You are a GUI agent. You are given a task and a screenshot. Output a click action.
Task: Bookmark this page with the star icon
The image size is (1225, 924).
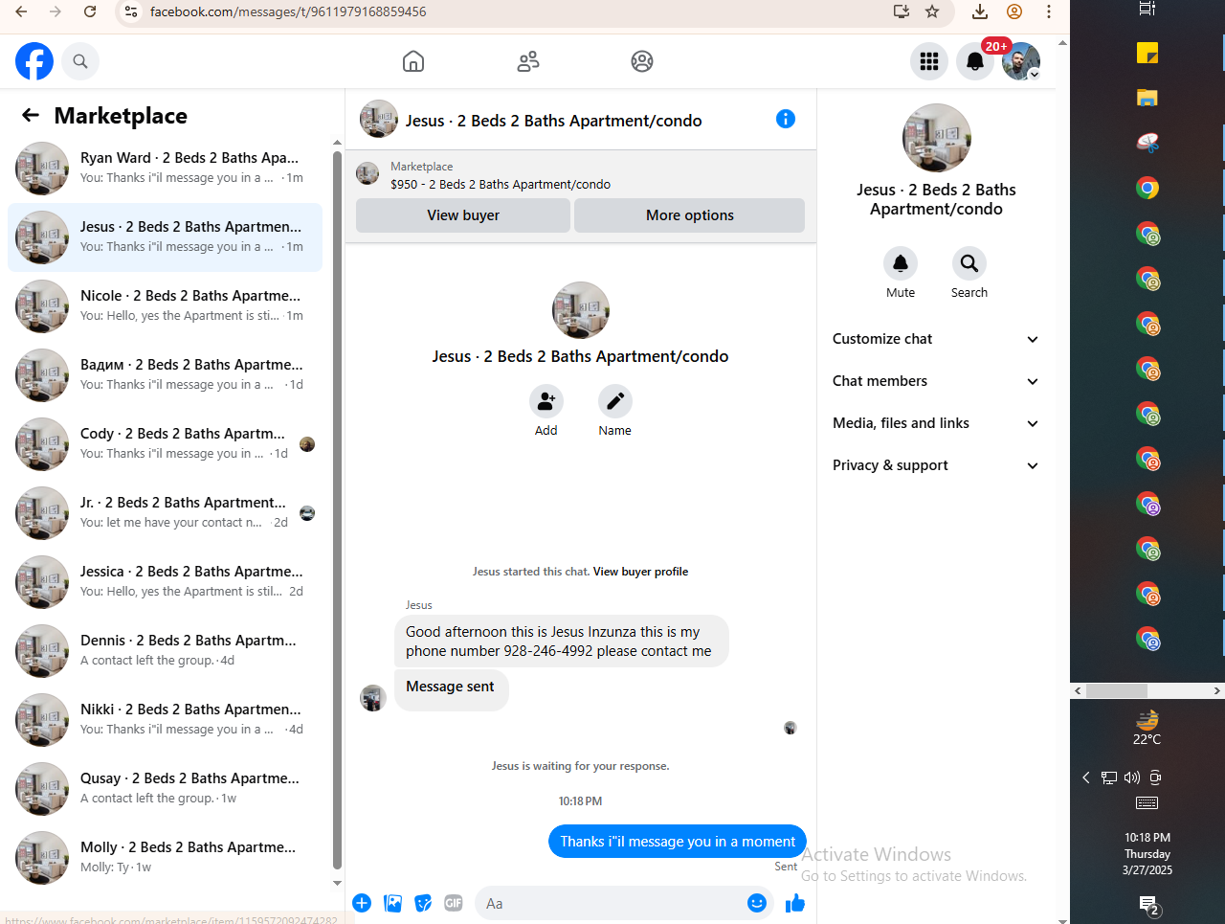click(932, 11)
